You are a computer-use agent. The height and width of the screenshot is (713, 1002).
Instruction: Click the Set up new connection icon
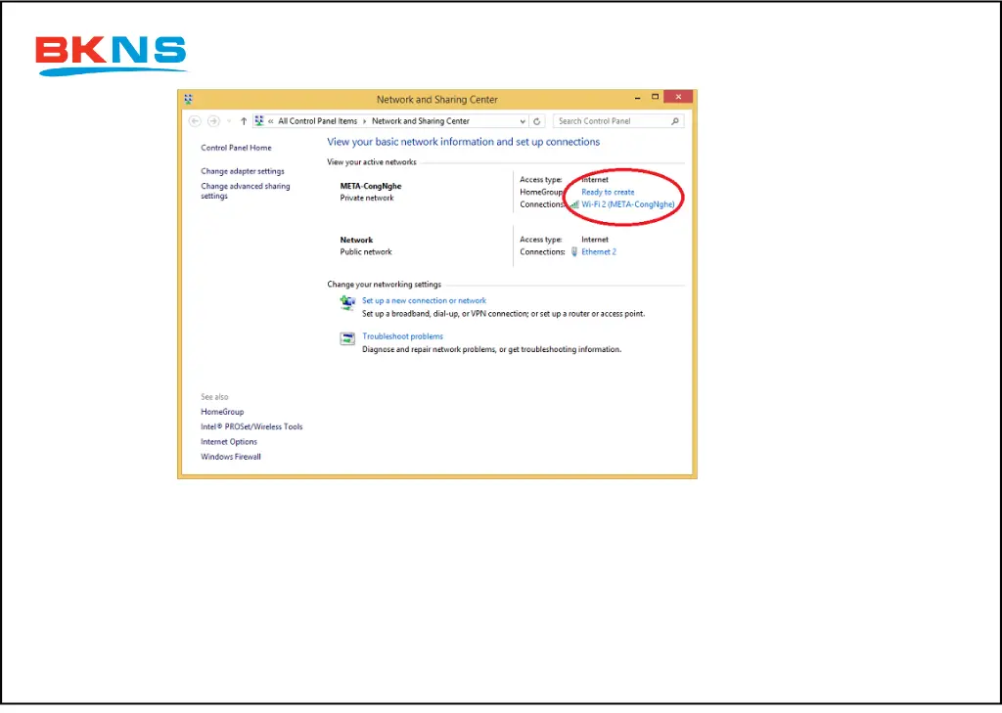click(x=347, y=303)
